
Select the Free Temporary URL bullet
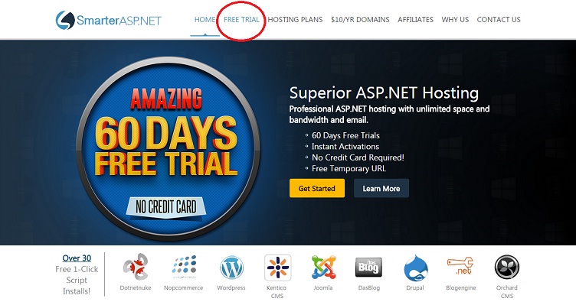click(349, 168)
